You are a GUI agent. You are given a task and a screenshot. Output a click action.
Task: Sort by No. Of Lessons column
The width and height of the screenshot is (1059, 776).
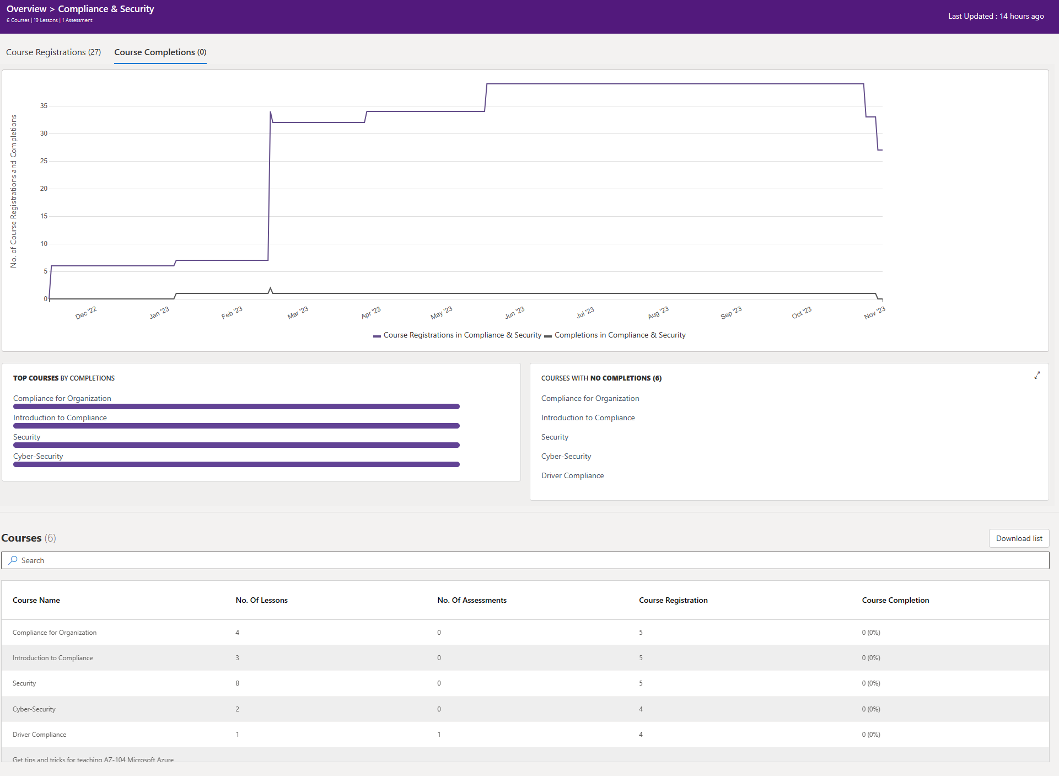coord(262,600)
